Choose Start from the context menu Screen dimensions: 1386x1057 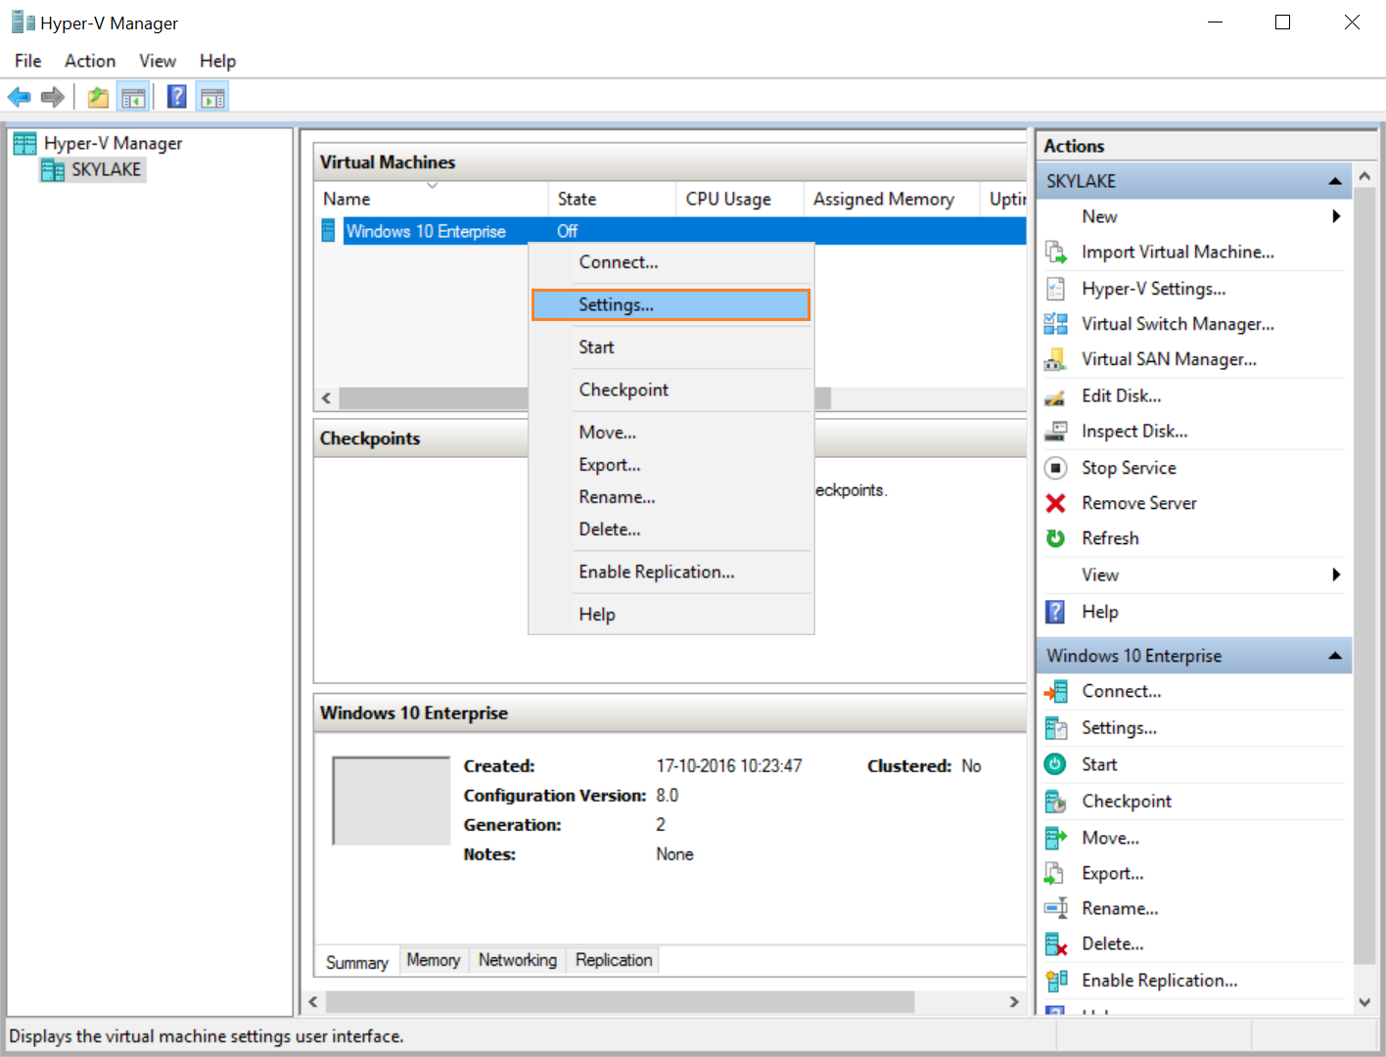tap(670, 347)
